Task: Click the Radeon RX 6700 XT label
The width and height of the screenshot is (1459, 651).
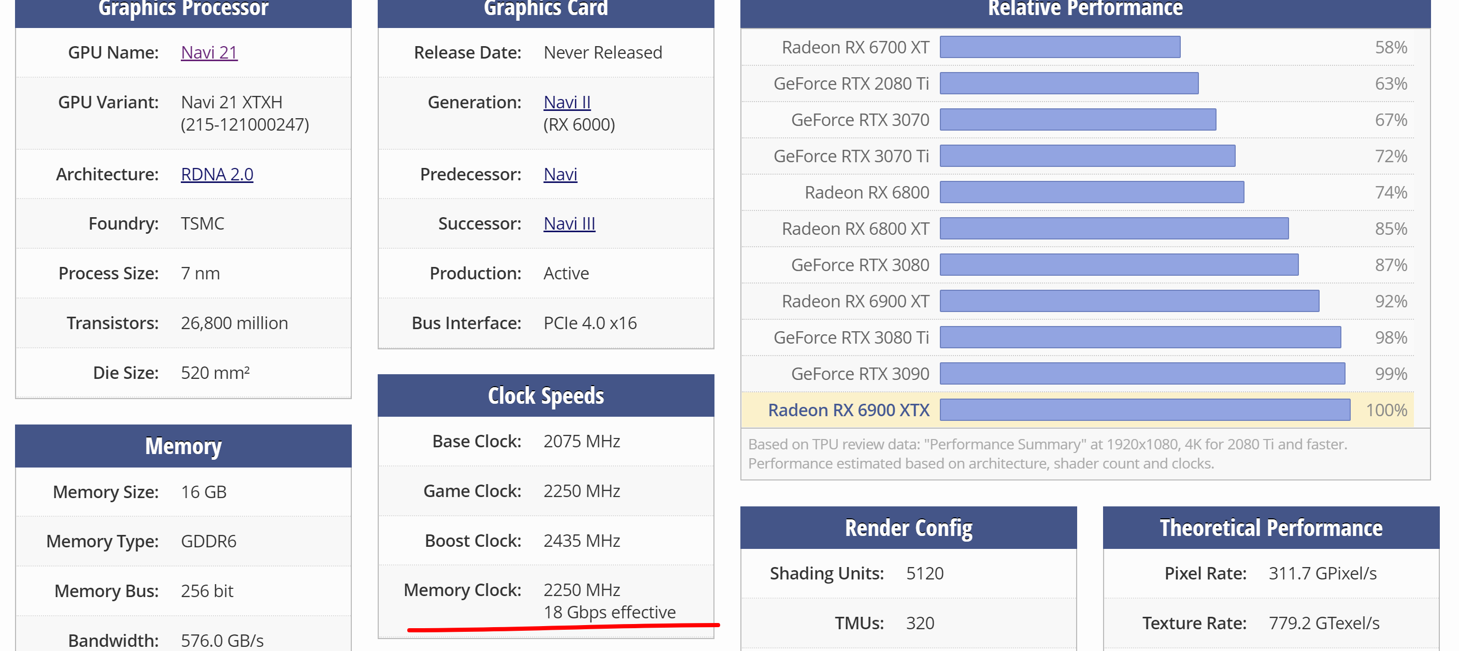Action: pos(855,48)
